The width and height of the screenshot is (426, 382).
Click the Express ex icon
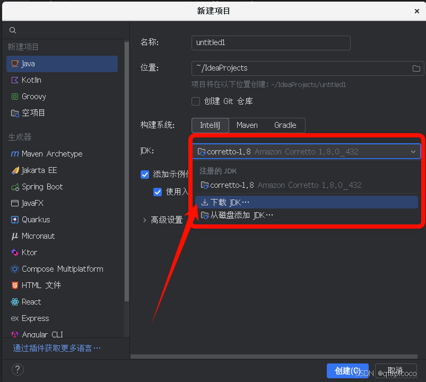pyautogui.click(x=15, y=318)
